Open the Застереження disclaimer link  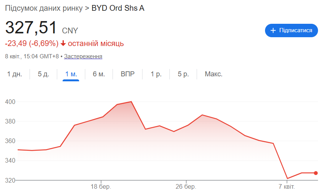click(x=83, y=56)
